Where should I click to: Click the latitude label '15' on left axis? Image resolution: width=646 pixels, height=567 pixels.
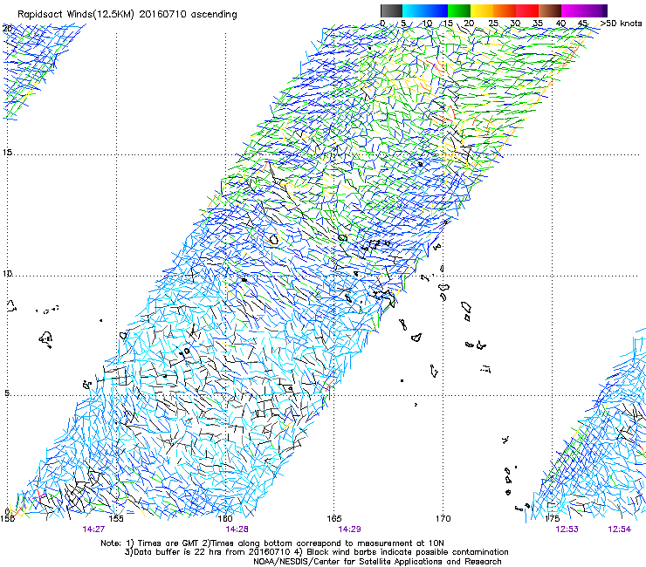pyautogui.click(x=7, y=153)
